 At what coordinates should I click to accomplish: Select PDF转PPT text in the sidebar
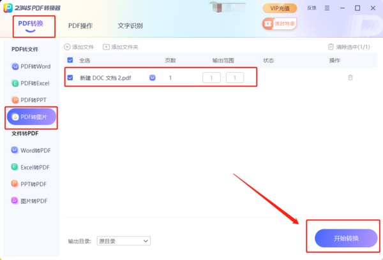[x=33, y=100]
